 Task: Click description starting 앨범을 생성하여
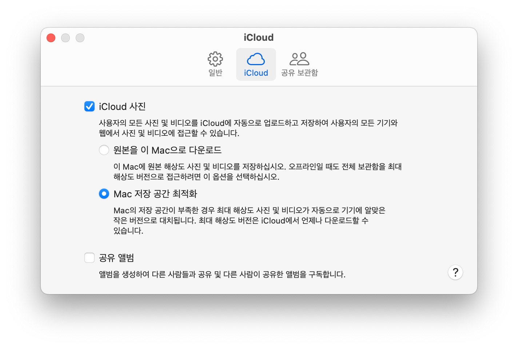click(x=222, y=274)
